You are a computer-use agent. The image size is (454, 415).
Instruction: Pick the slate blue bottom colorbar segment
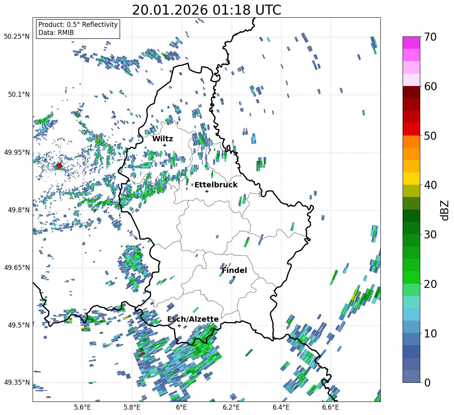[411, 376]
